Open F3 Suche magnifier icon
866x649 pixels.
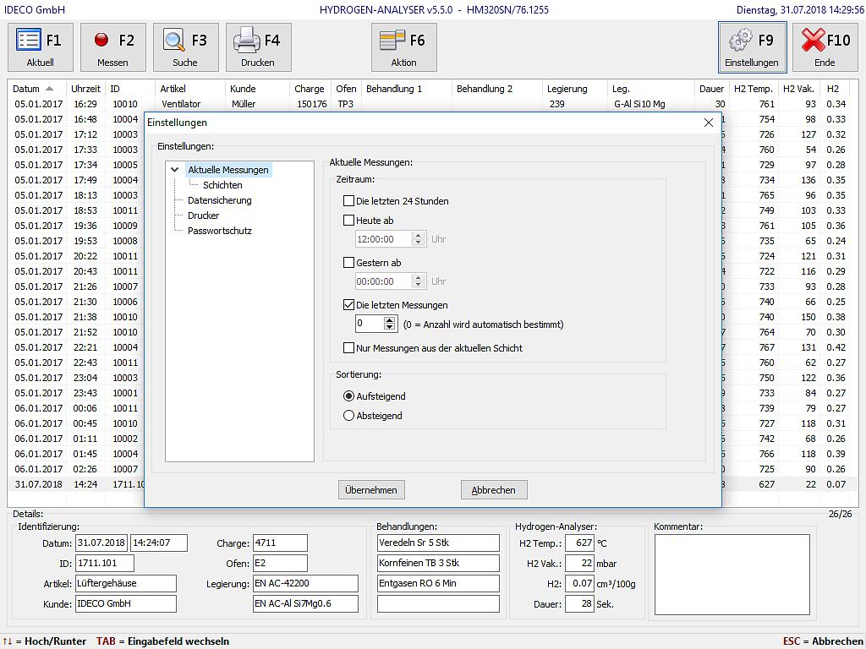[x=175, y=41]
